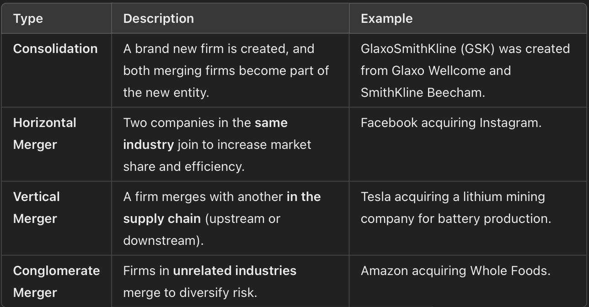
Task: Click the bold 'unrelated industries' text
Action: [235, 271]
